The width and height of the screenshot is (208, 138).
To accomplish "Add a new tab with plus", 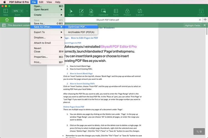I will coord(205,20).
